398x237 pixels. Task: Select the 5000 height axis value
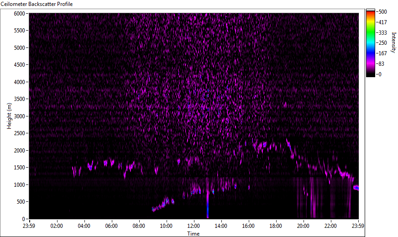tap(20, 48)
